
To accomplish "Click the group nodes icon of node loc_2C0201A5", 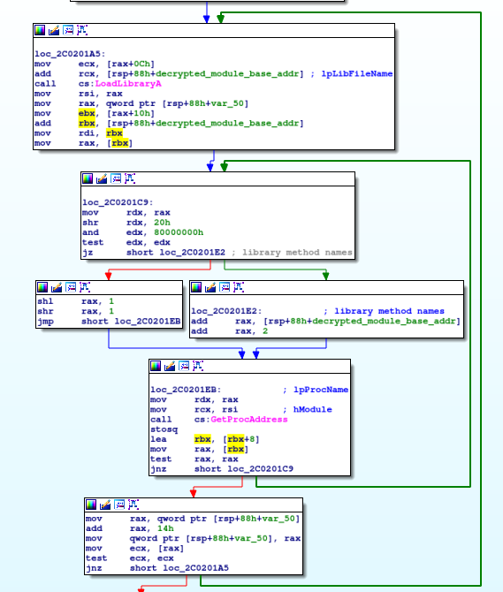I will point(68,30).
